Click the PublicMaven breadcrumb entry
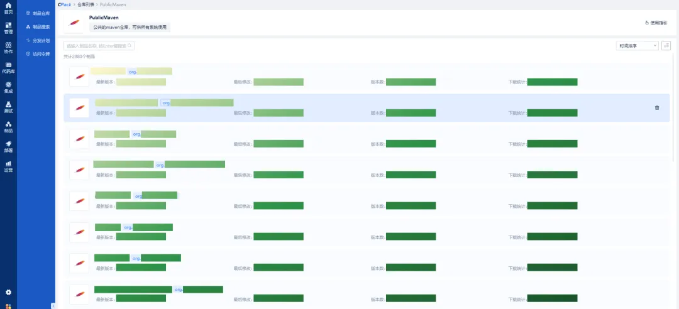 (112, 4)
